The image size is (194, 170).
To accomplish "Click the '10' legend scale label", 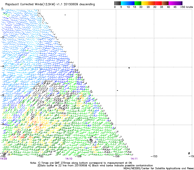I will click(x=128, y=7).
